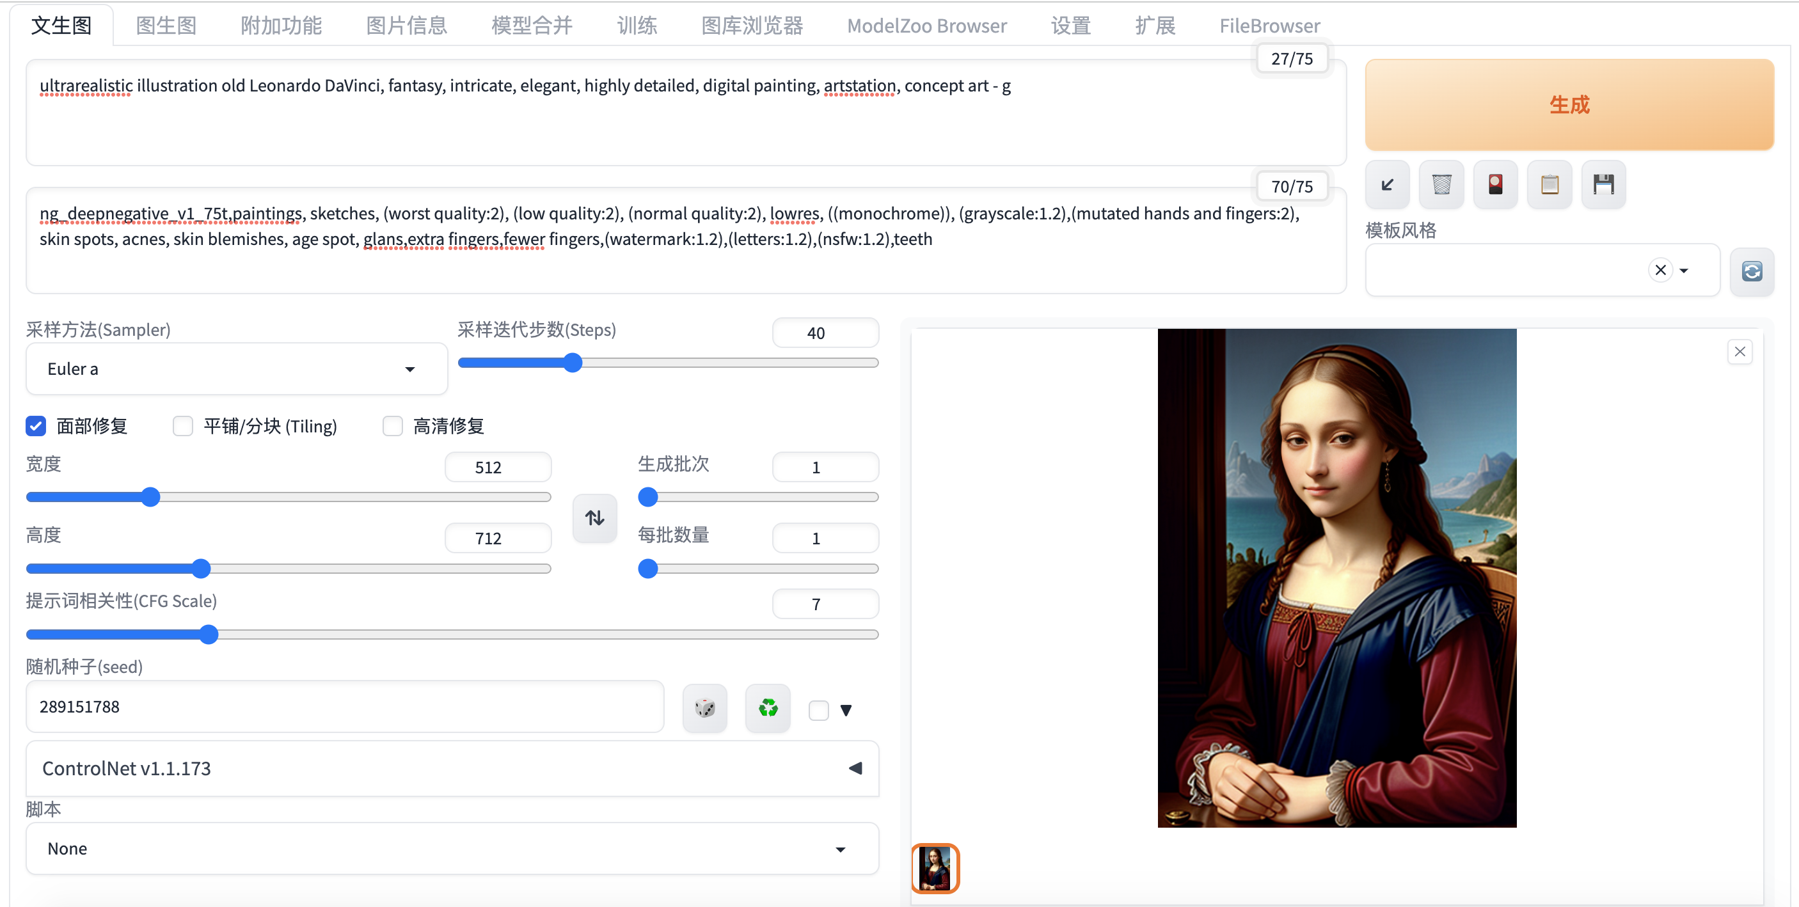Open the 脚本 None dropdown

coord(451,848)
